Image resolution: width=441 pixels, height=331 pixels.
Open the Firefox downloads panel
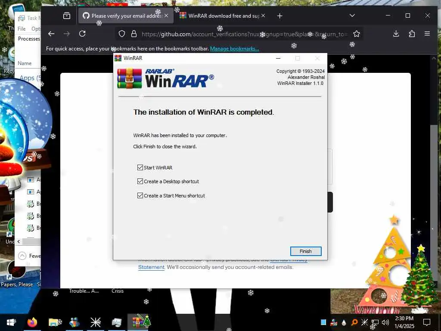tap(396, 34)
